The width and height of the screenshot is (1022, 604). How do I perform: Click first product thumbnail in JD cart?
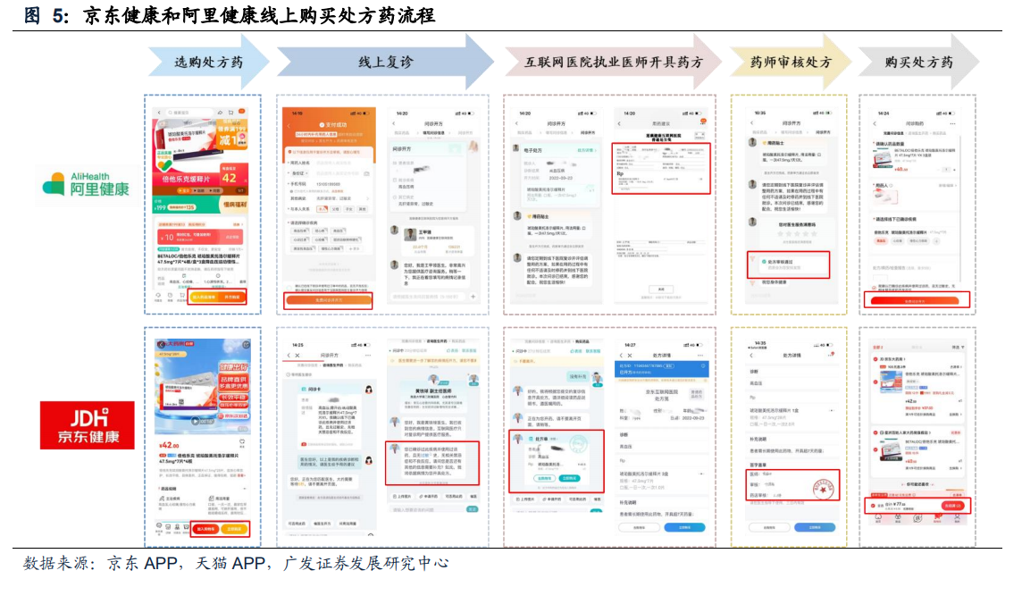(x=891, y=380)
